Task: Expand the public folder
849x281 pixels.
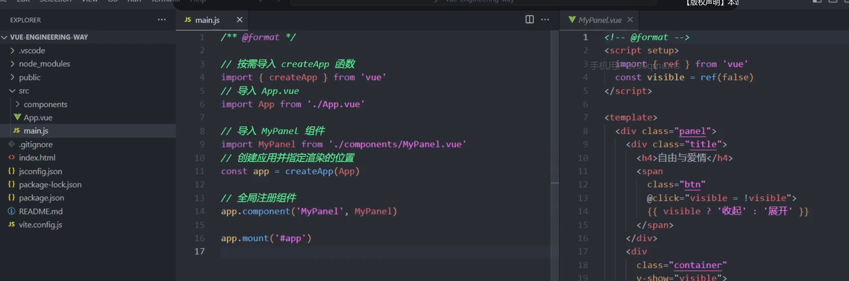Action: 88,77
